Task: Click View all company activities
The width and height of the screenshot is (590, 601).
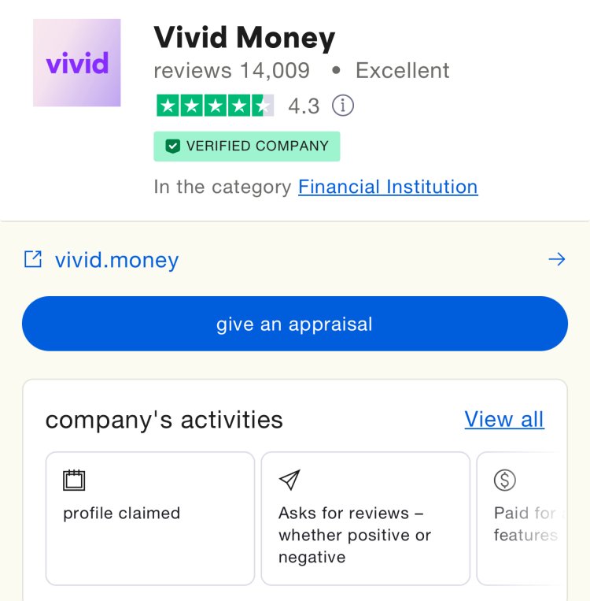Action: [x=504, y=419]
